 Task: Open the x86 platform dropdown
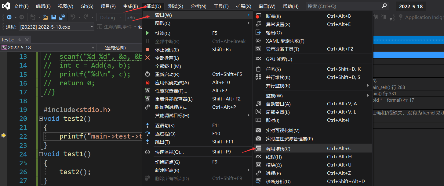134,17
